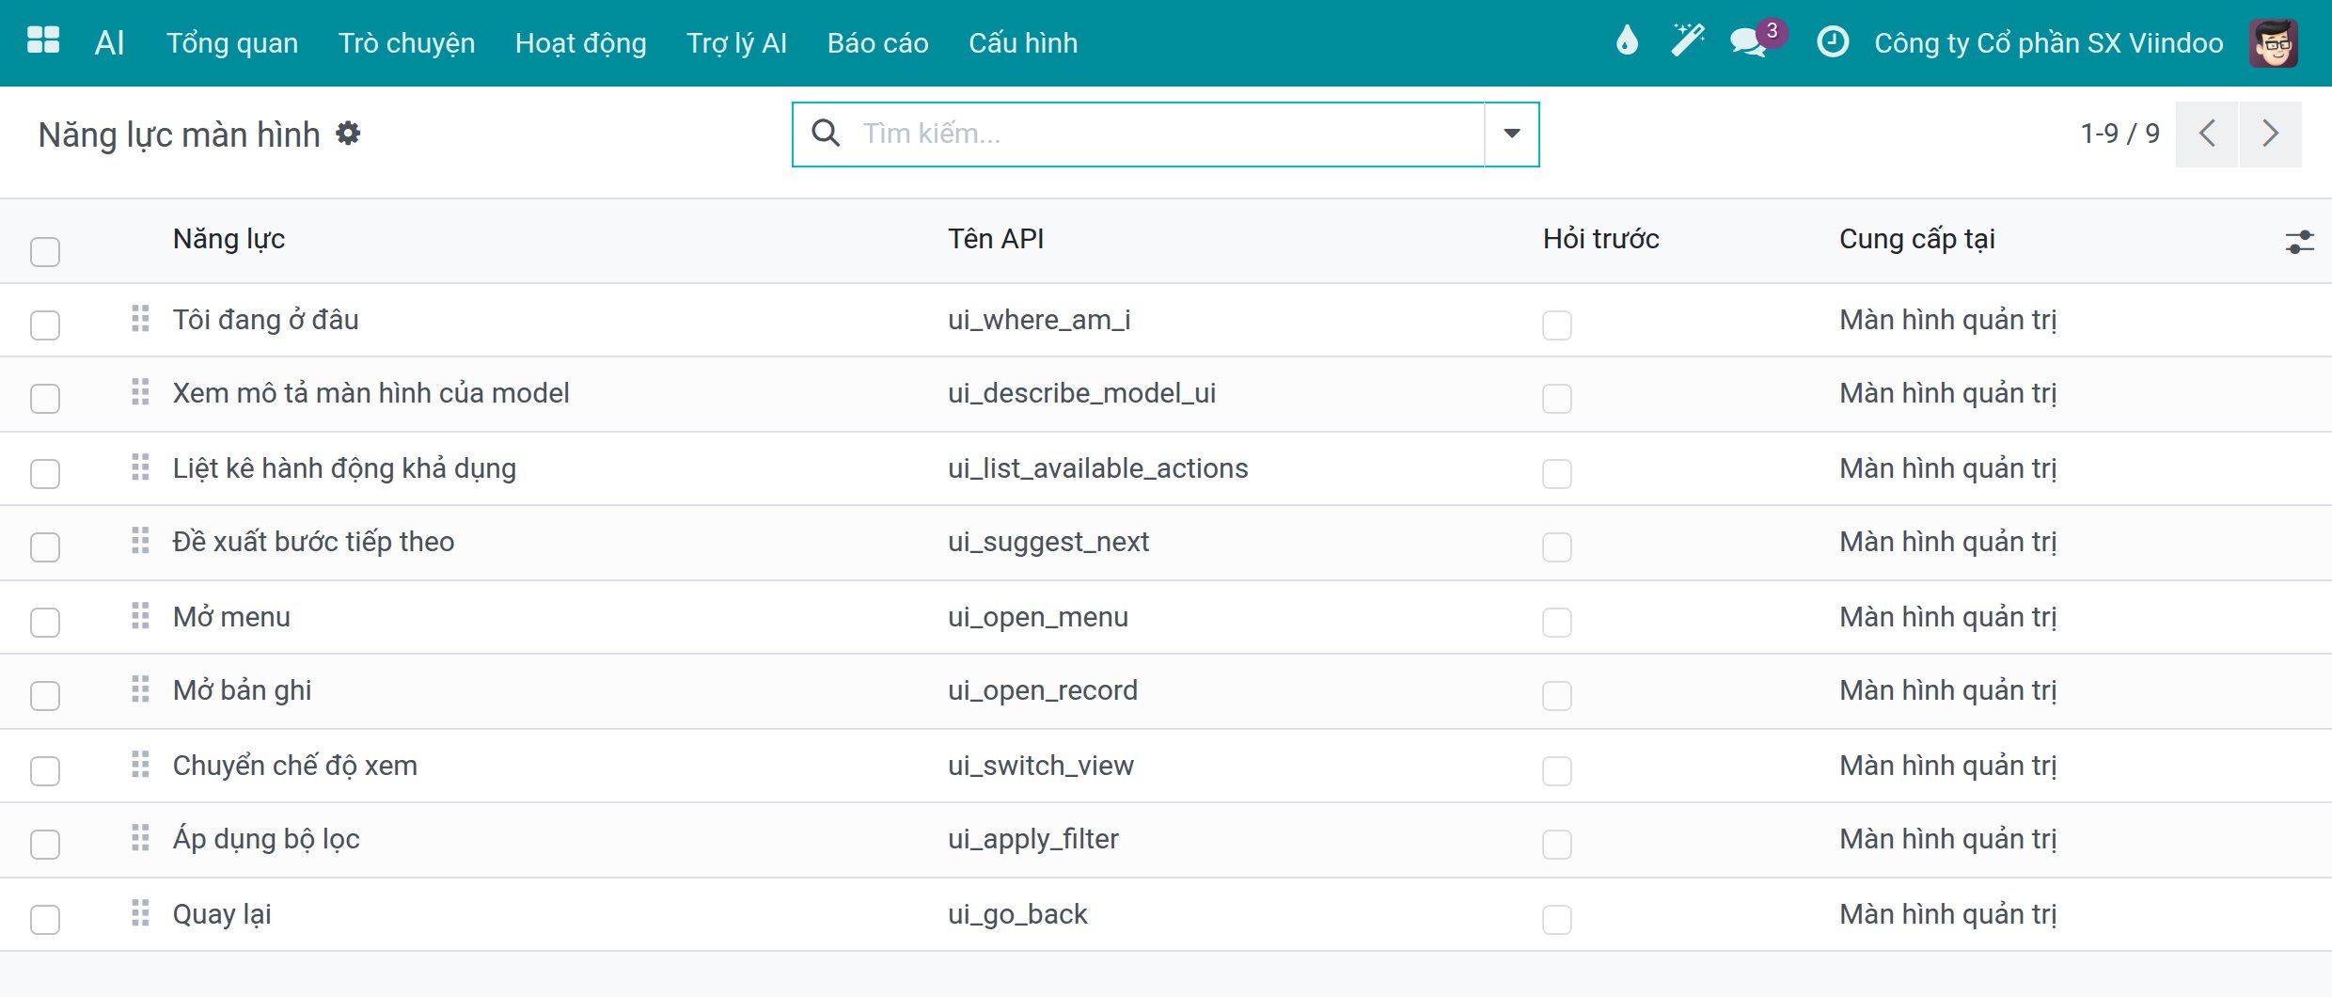Expand the search options dropdown arrow

point(1511,134)
